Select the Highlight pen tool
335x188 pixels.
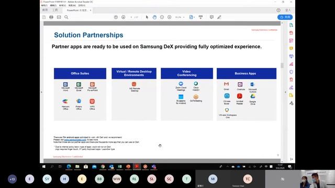pyautogui.click(x=219, y=17)
